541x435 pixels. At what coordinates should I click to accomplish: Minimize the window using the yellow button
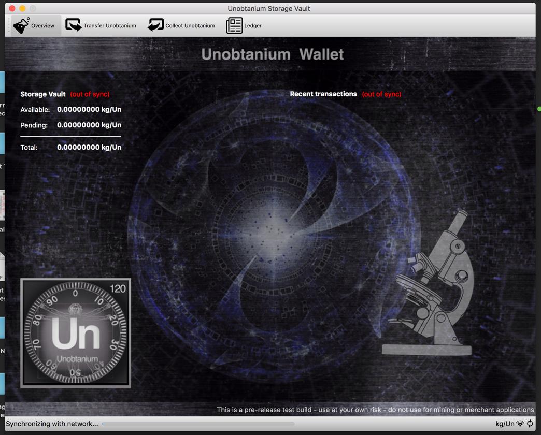coord(22,8)
